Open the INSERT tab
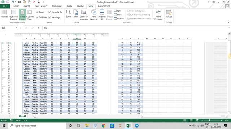 27,6
